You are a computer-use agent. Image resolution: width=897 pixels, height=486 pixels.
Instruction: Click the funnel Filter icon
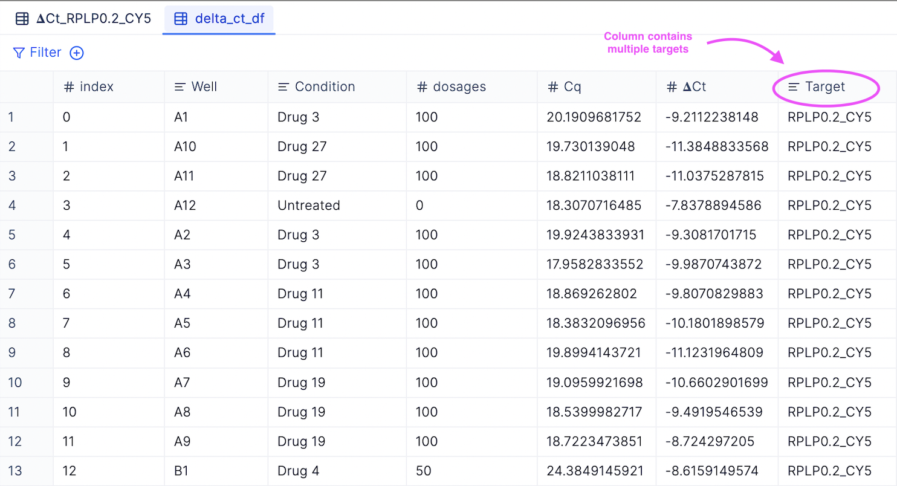[19, 53]
